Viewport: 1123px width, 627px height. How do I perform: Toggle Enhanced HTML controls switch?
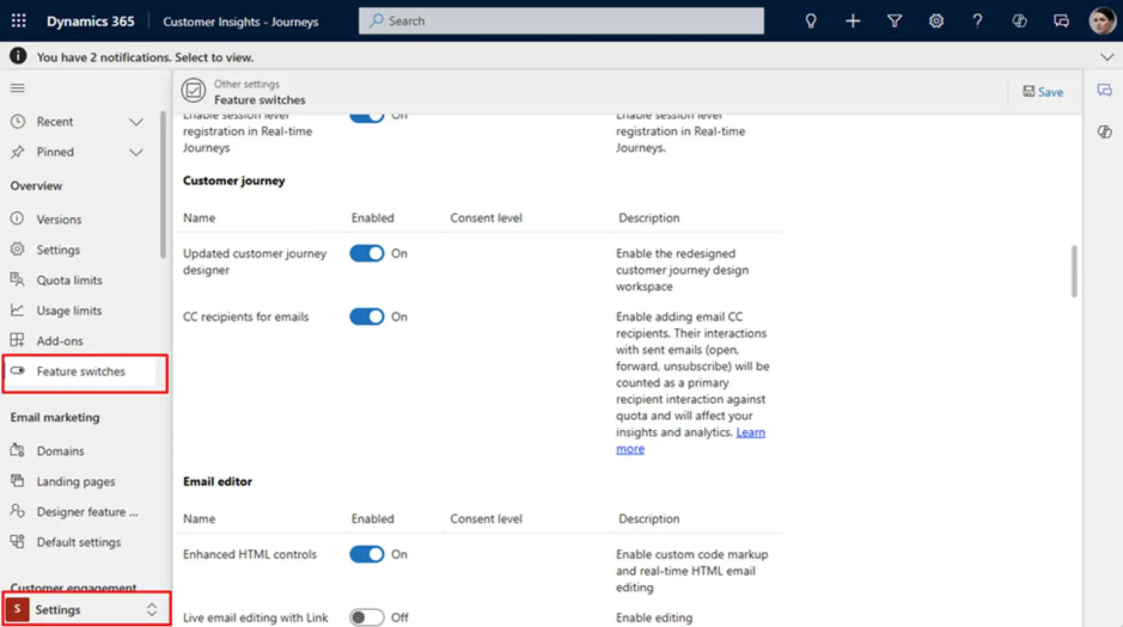click(367, 554)
